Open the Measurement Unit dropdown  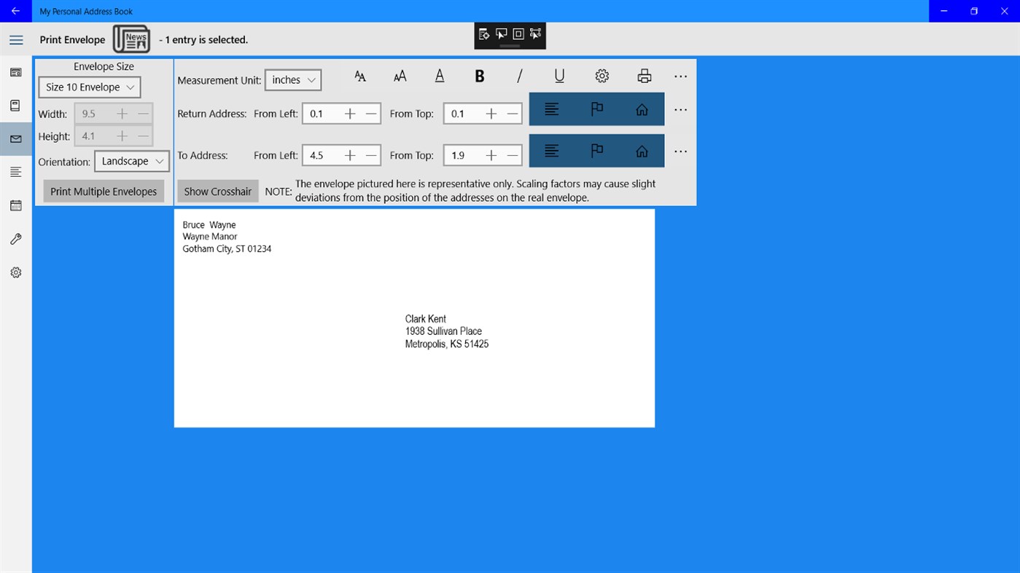click(292, 80)
